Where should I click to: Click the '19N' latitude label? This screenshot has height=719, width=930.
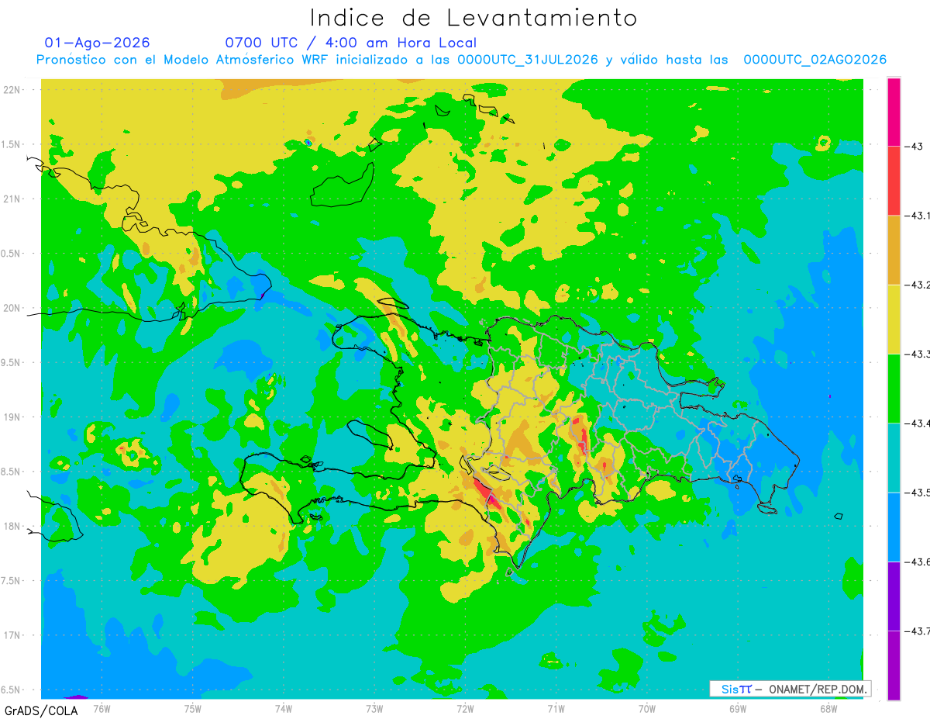coord(13,417)
